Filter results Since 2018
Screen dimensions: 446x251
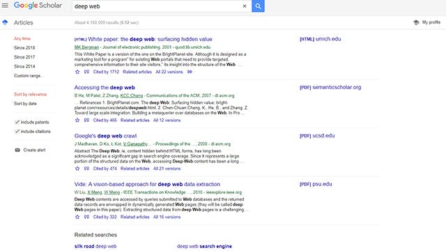[24, 47]
